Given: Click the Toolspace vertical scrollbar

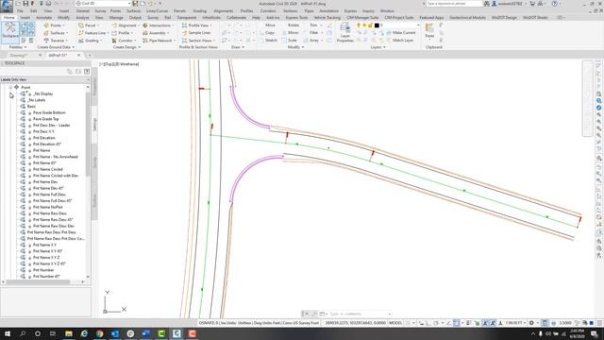Looking at the screenshot, I should coord(88,135).
